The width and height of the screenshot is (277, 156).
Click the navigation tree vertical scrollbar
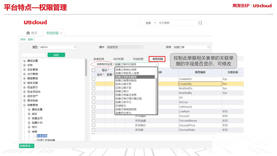[x=86, y=67]
